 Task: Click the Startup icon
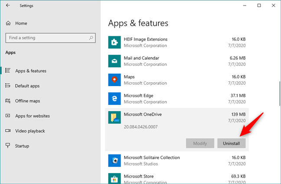tap(8, 145)
